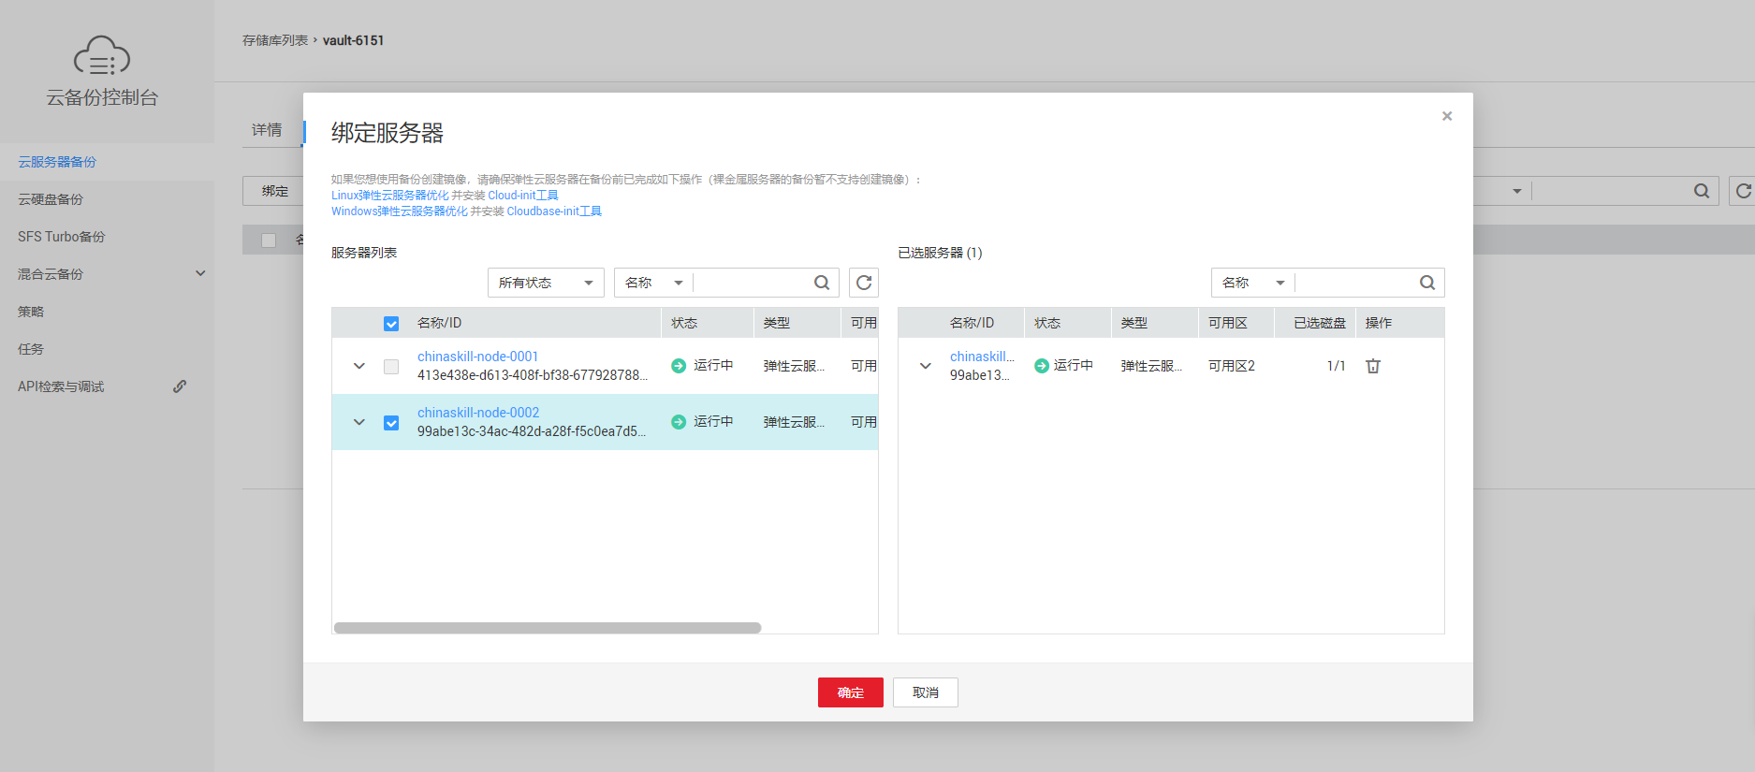The height and width of the screenshot is (772, 1755).
Task: Focus the 已选服务器 search input field
Action: [x=1356, y=283]
